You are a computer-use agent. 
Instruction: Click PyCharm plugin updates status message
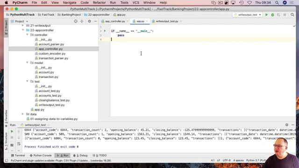pos(61,161)
